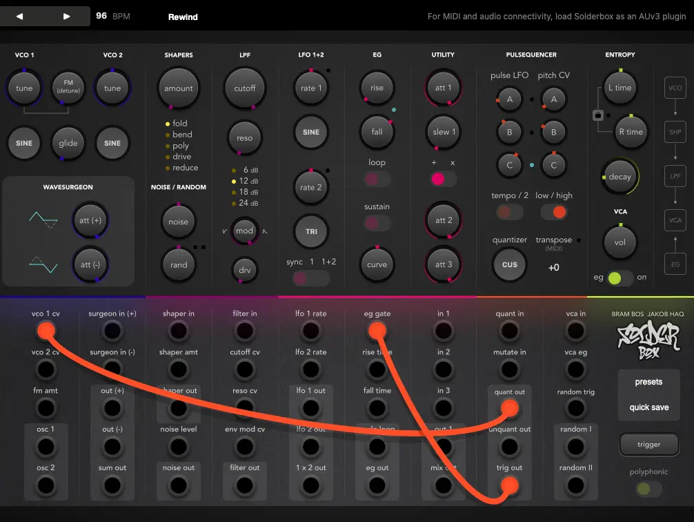694x522 pixels.
Task: Click the transpose +0 value
Action: pos(554,268)
